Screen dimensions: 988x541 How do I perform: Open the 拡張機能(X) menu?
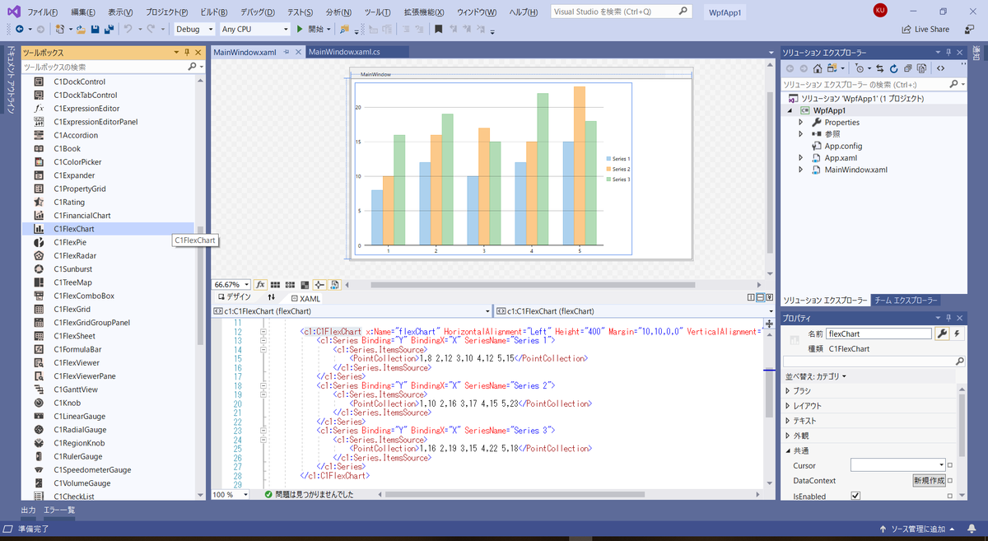point(424,12)
